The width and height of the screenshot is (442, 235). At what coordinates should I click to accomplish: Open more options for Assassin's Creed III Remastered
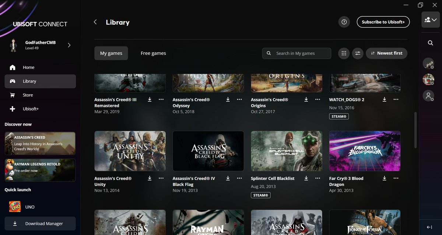pyautogui.click(x=161, y=99)
